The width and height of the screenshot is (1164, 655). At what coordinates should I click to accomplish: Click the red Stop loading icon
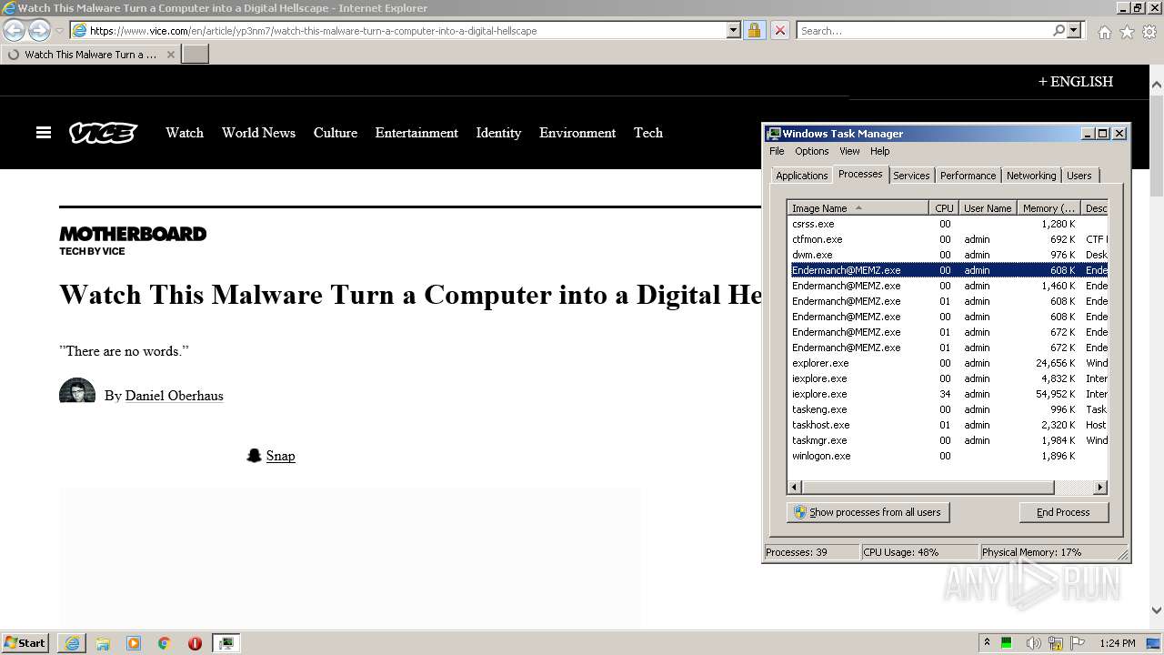[x=779, y=30]
